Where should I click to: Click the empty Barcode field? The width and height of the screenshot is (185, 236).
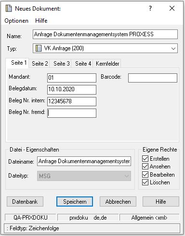coord(153,78)
